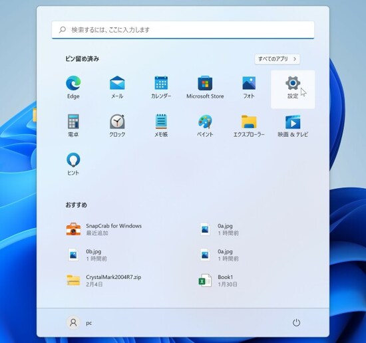Open エクスプローラー file explorer
The width and height of the screenshot is (366, 343).
249,126
